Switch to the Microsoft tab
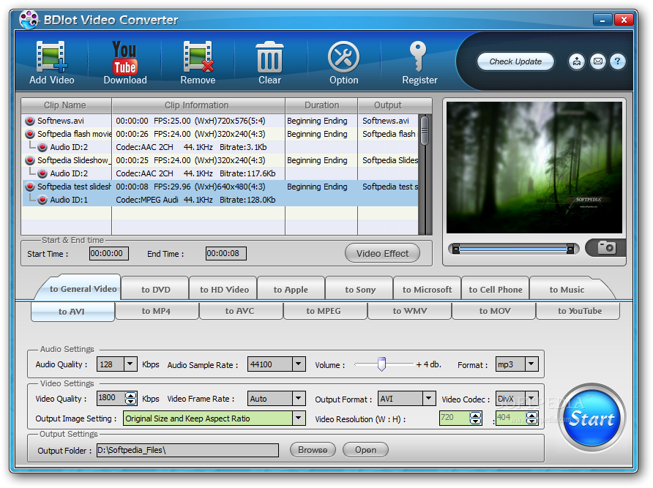 pyautogui.click(x=427, y=290)
